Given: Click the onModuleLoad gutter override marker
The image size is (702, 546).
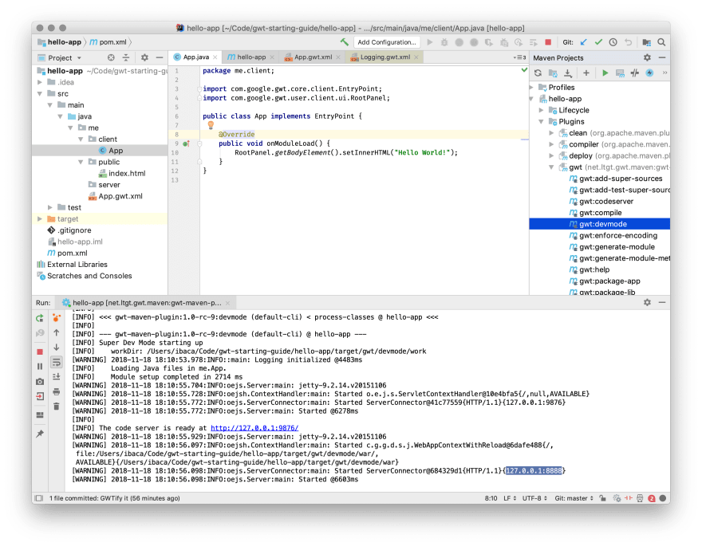Looking at the screenshot, I should pos(186,143).
